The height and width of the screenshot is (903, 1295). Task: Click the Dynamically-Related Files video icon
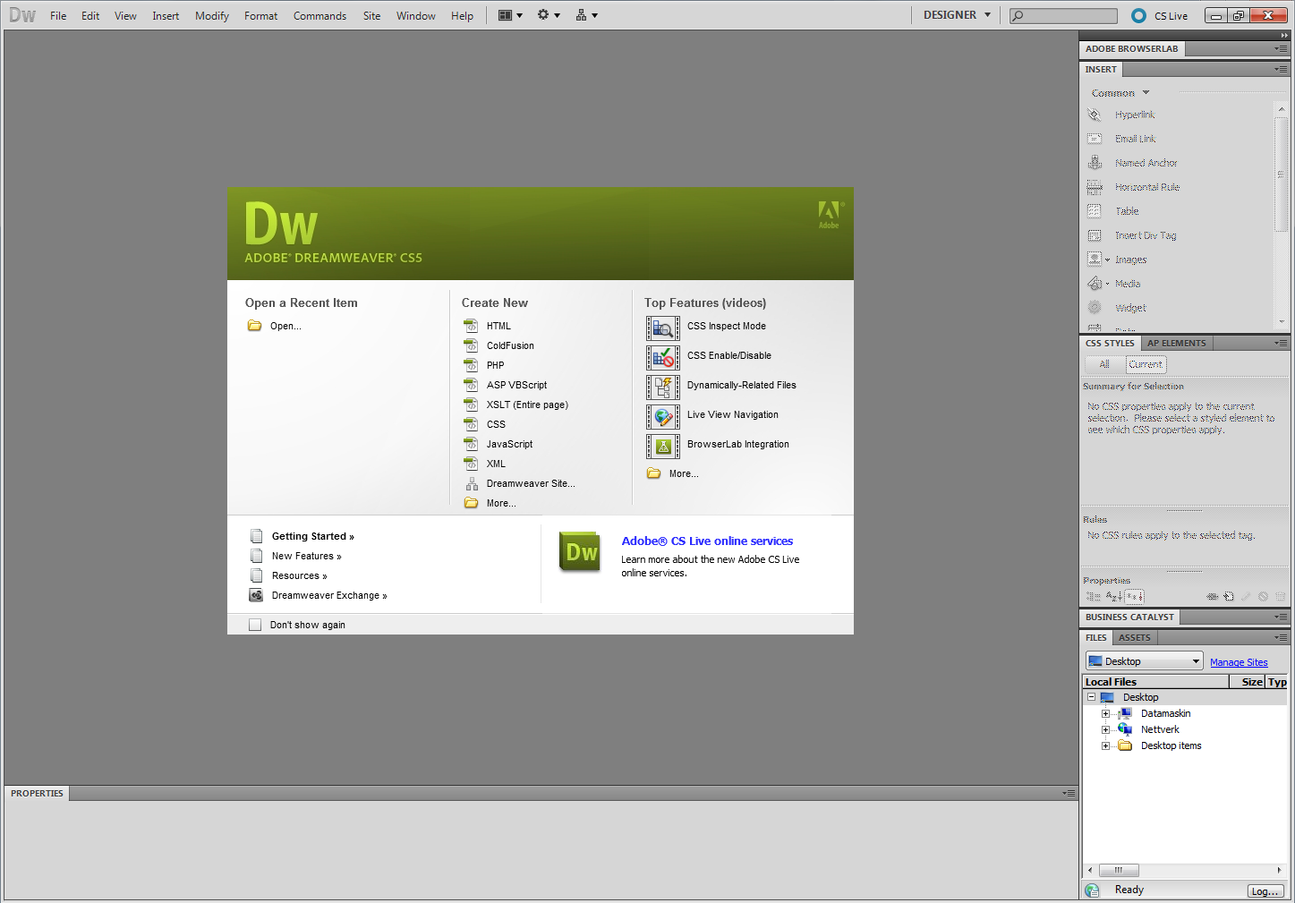[663, 387]
